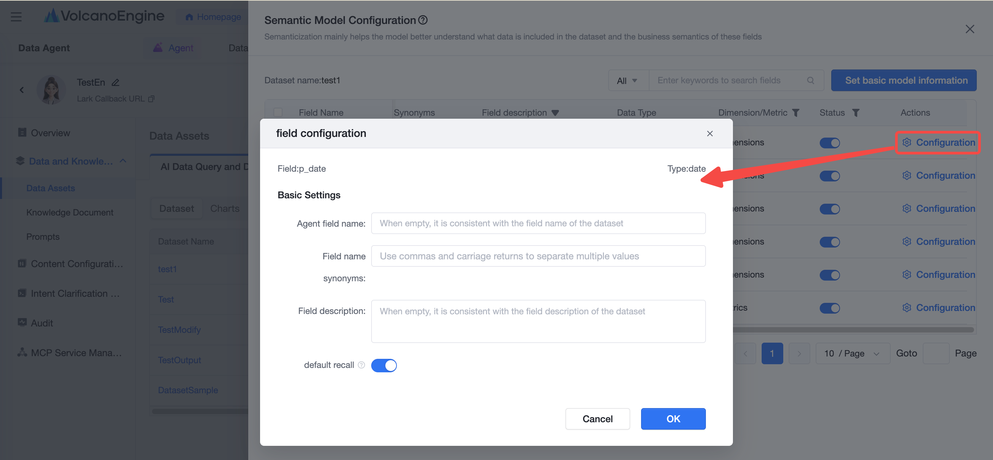Image resolution: width=993 pixels, height=460 pixels.
Task: Collapse the Data and Knowledge section
Action: (x=123, y=161)
